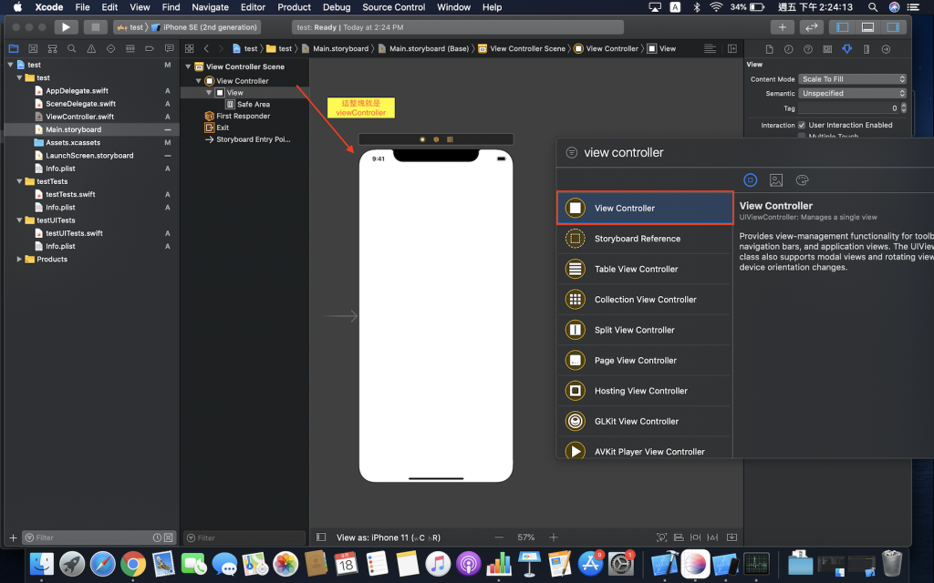The width and height of the screenshot is (934, 583).
Task: Zoom out the storyboard canvas
Action: coord(499,537)
